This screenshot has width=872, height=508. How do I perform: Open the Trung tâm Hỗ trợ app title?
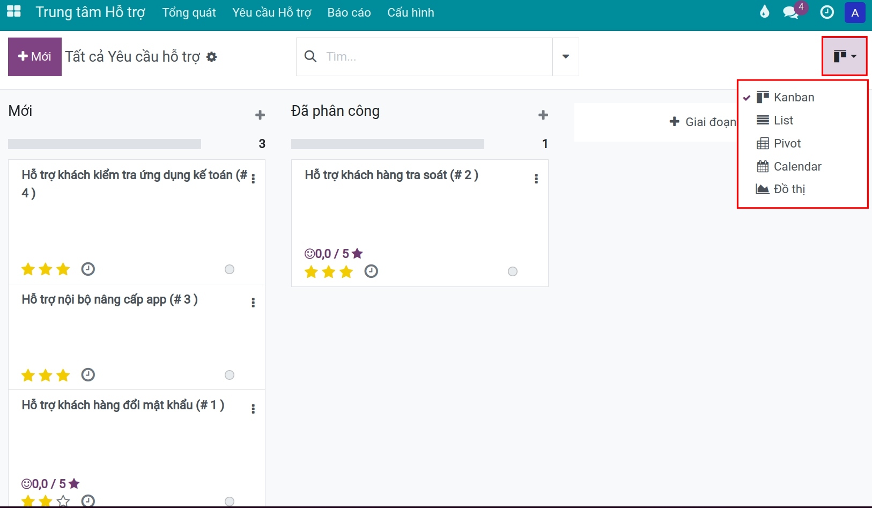pos(91,12)
